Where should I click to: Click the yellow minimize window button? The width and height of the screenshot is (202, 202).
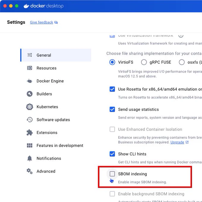tap(11, 6)
